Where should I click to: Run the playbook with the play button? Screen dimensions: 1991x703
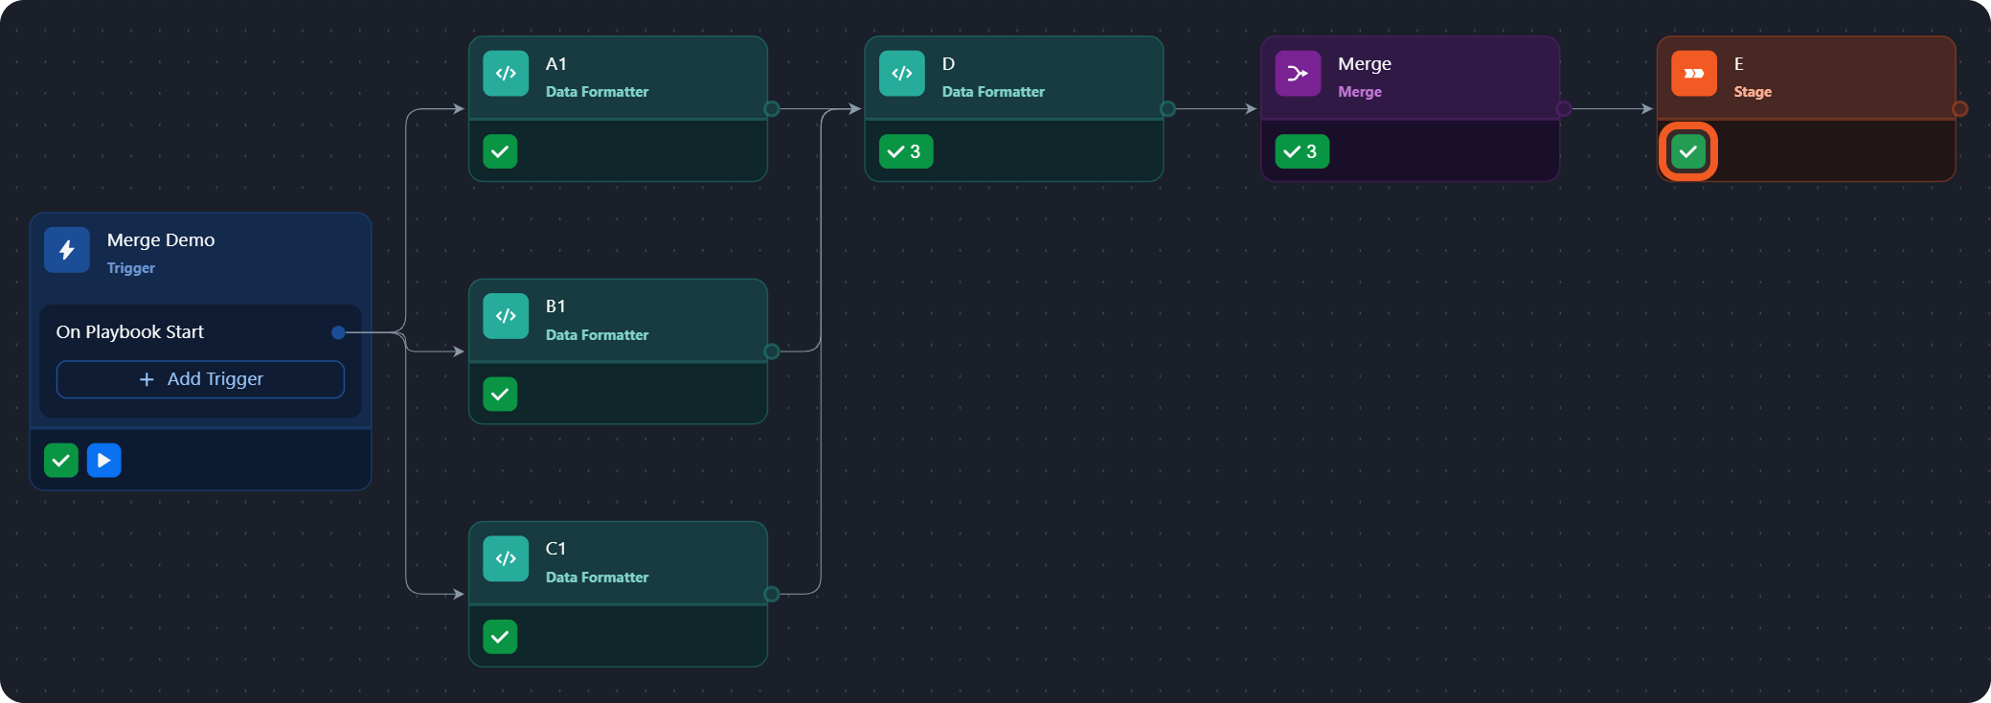pos(104,461)
